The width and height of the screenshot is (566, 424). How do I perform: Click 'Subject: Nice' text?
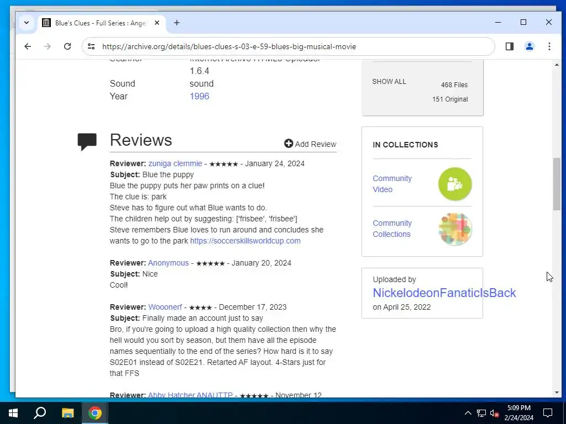pyautogui.click(x=134, y=274)
